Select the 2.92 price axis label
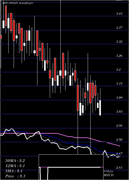This screenshot has height=180, width=129. 119,140
